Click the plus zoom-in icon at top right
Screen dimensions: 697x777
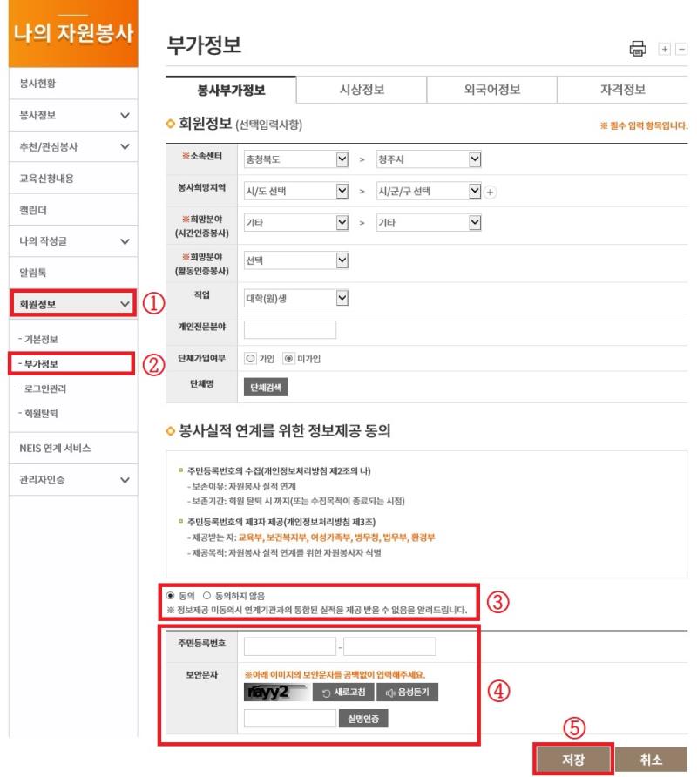[665, 49]
